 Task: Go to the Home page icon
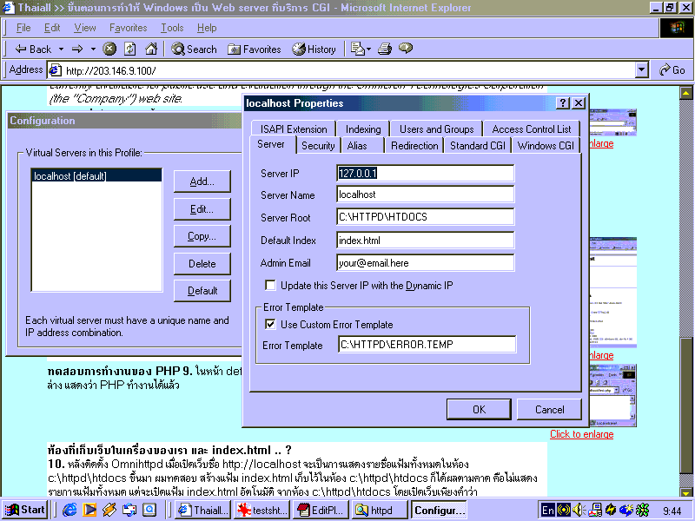click(150, 49)
